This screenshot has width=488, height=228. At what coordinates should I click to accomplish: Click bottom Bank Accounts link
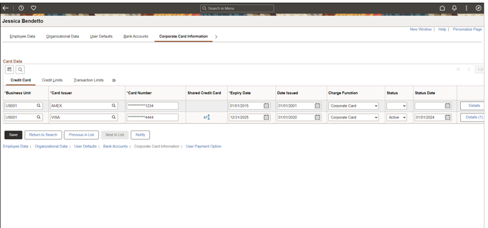pos(115,147)
